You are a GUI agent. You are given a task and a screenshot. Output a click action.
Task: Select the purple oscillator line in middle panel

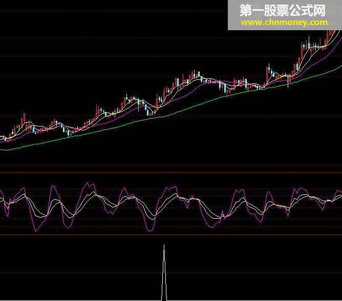(171, 207)
